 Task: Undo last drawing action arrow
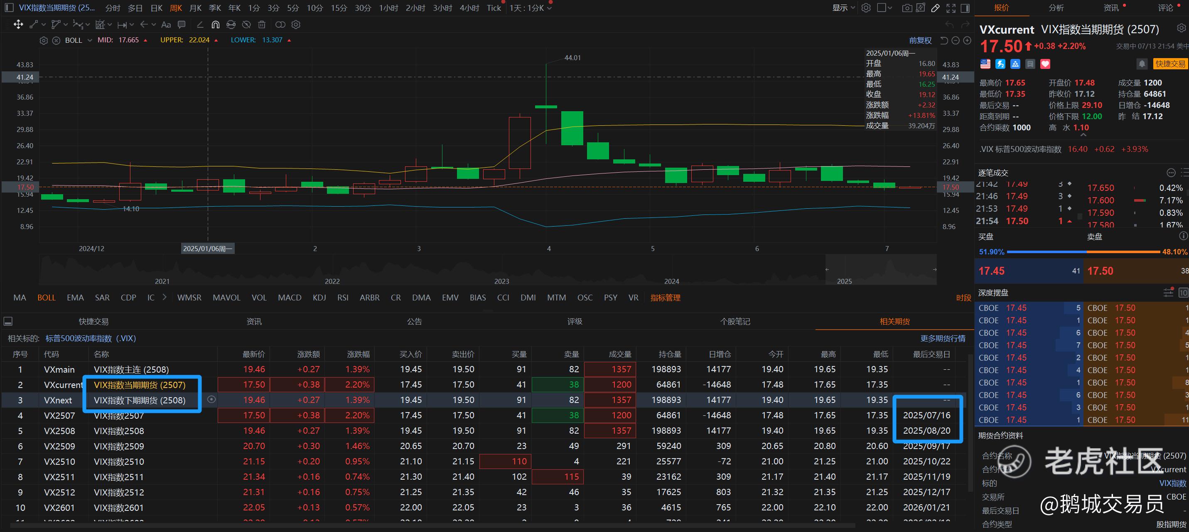pyautogui.click(x=949, y=24)
